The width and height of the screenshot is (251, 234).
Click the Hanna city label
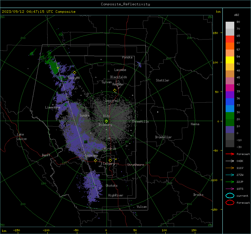point(195,124)
